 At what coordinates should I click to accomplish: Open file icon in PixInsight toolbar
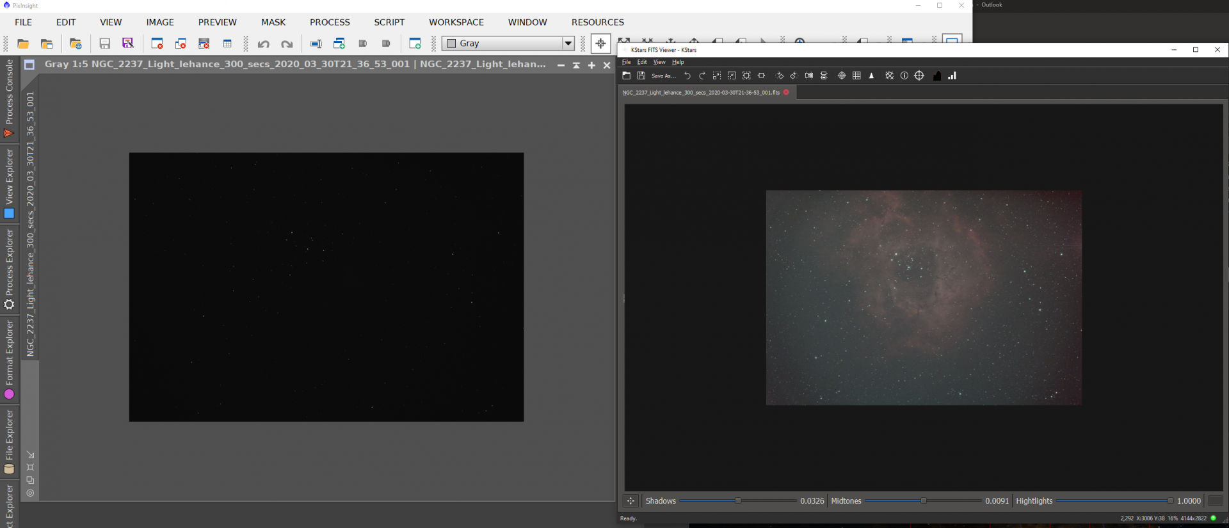pos(23,44)
